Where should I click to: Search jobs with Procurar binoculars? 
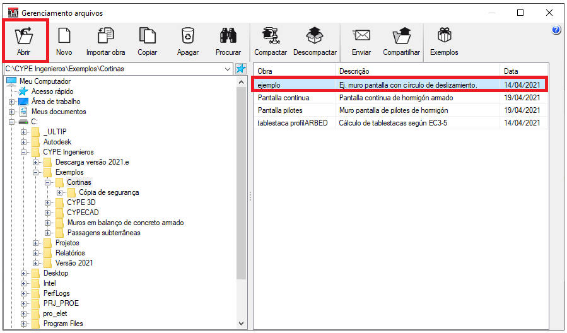tap(228, 41)
